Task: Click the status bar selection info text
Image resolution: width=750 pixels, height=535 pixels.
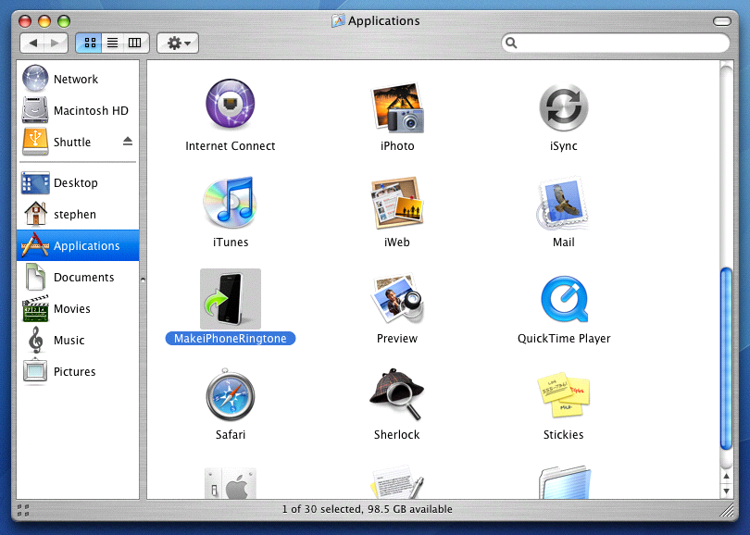Action: pyautogui.click(x=367, y=509)
